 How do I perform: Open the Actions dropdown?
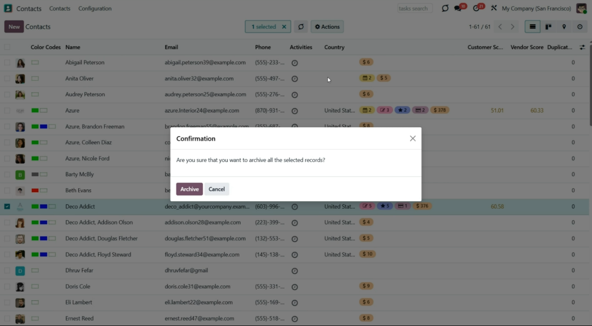coord(327,27)
